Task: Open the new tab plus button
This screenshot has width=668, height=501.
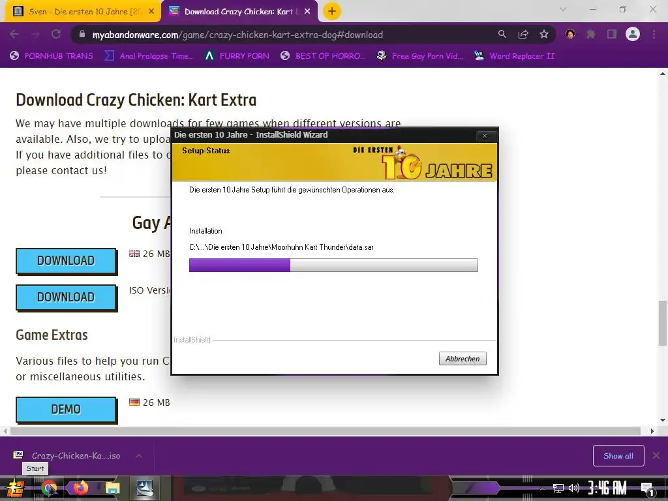Action: pyautogui.click(x=332, y=12)
